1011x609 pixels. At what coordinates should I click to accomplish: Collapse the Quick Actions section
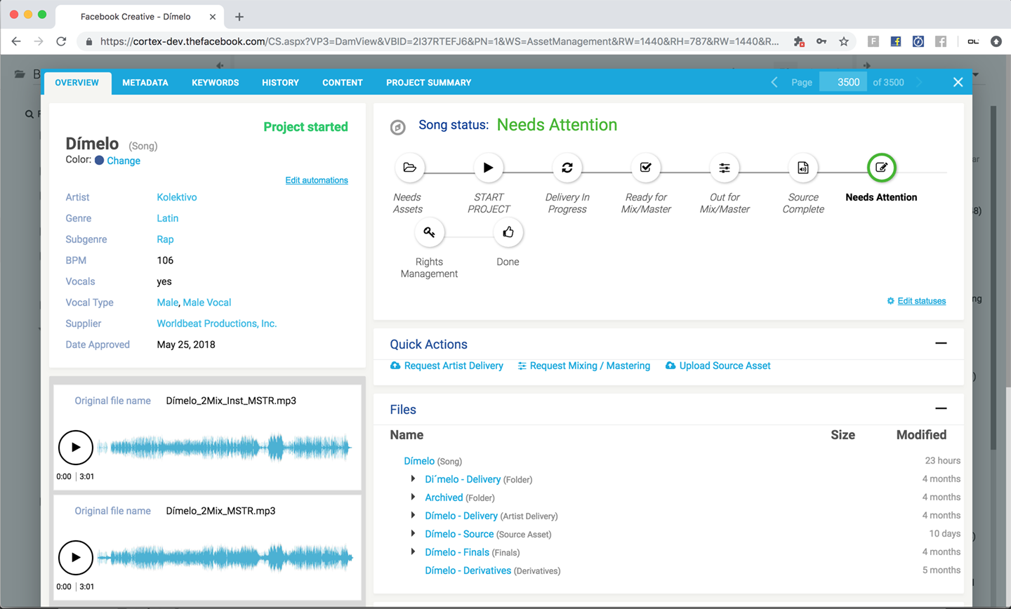click(x=941, y=343)
